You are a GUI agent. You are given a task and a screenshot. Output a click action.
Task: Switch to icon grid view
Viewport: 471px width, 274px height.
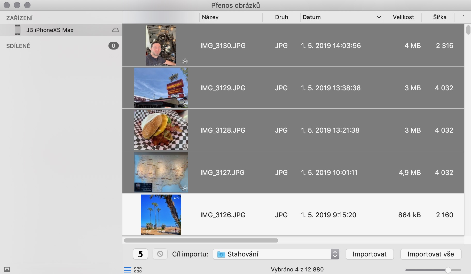pyautogui.click(x=138, y=270)
